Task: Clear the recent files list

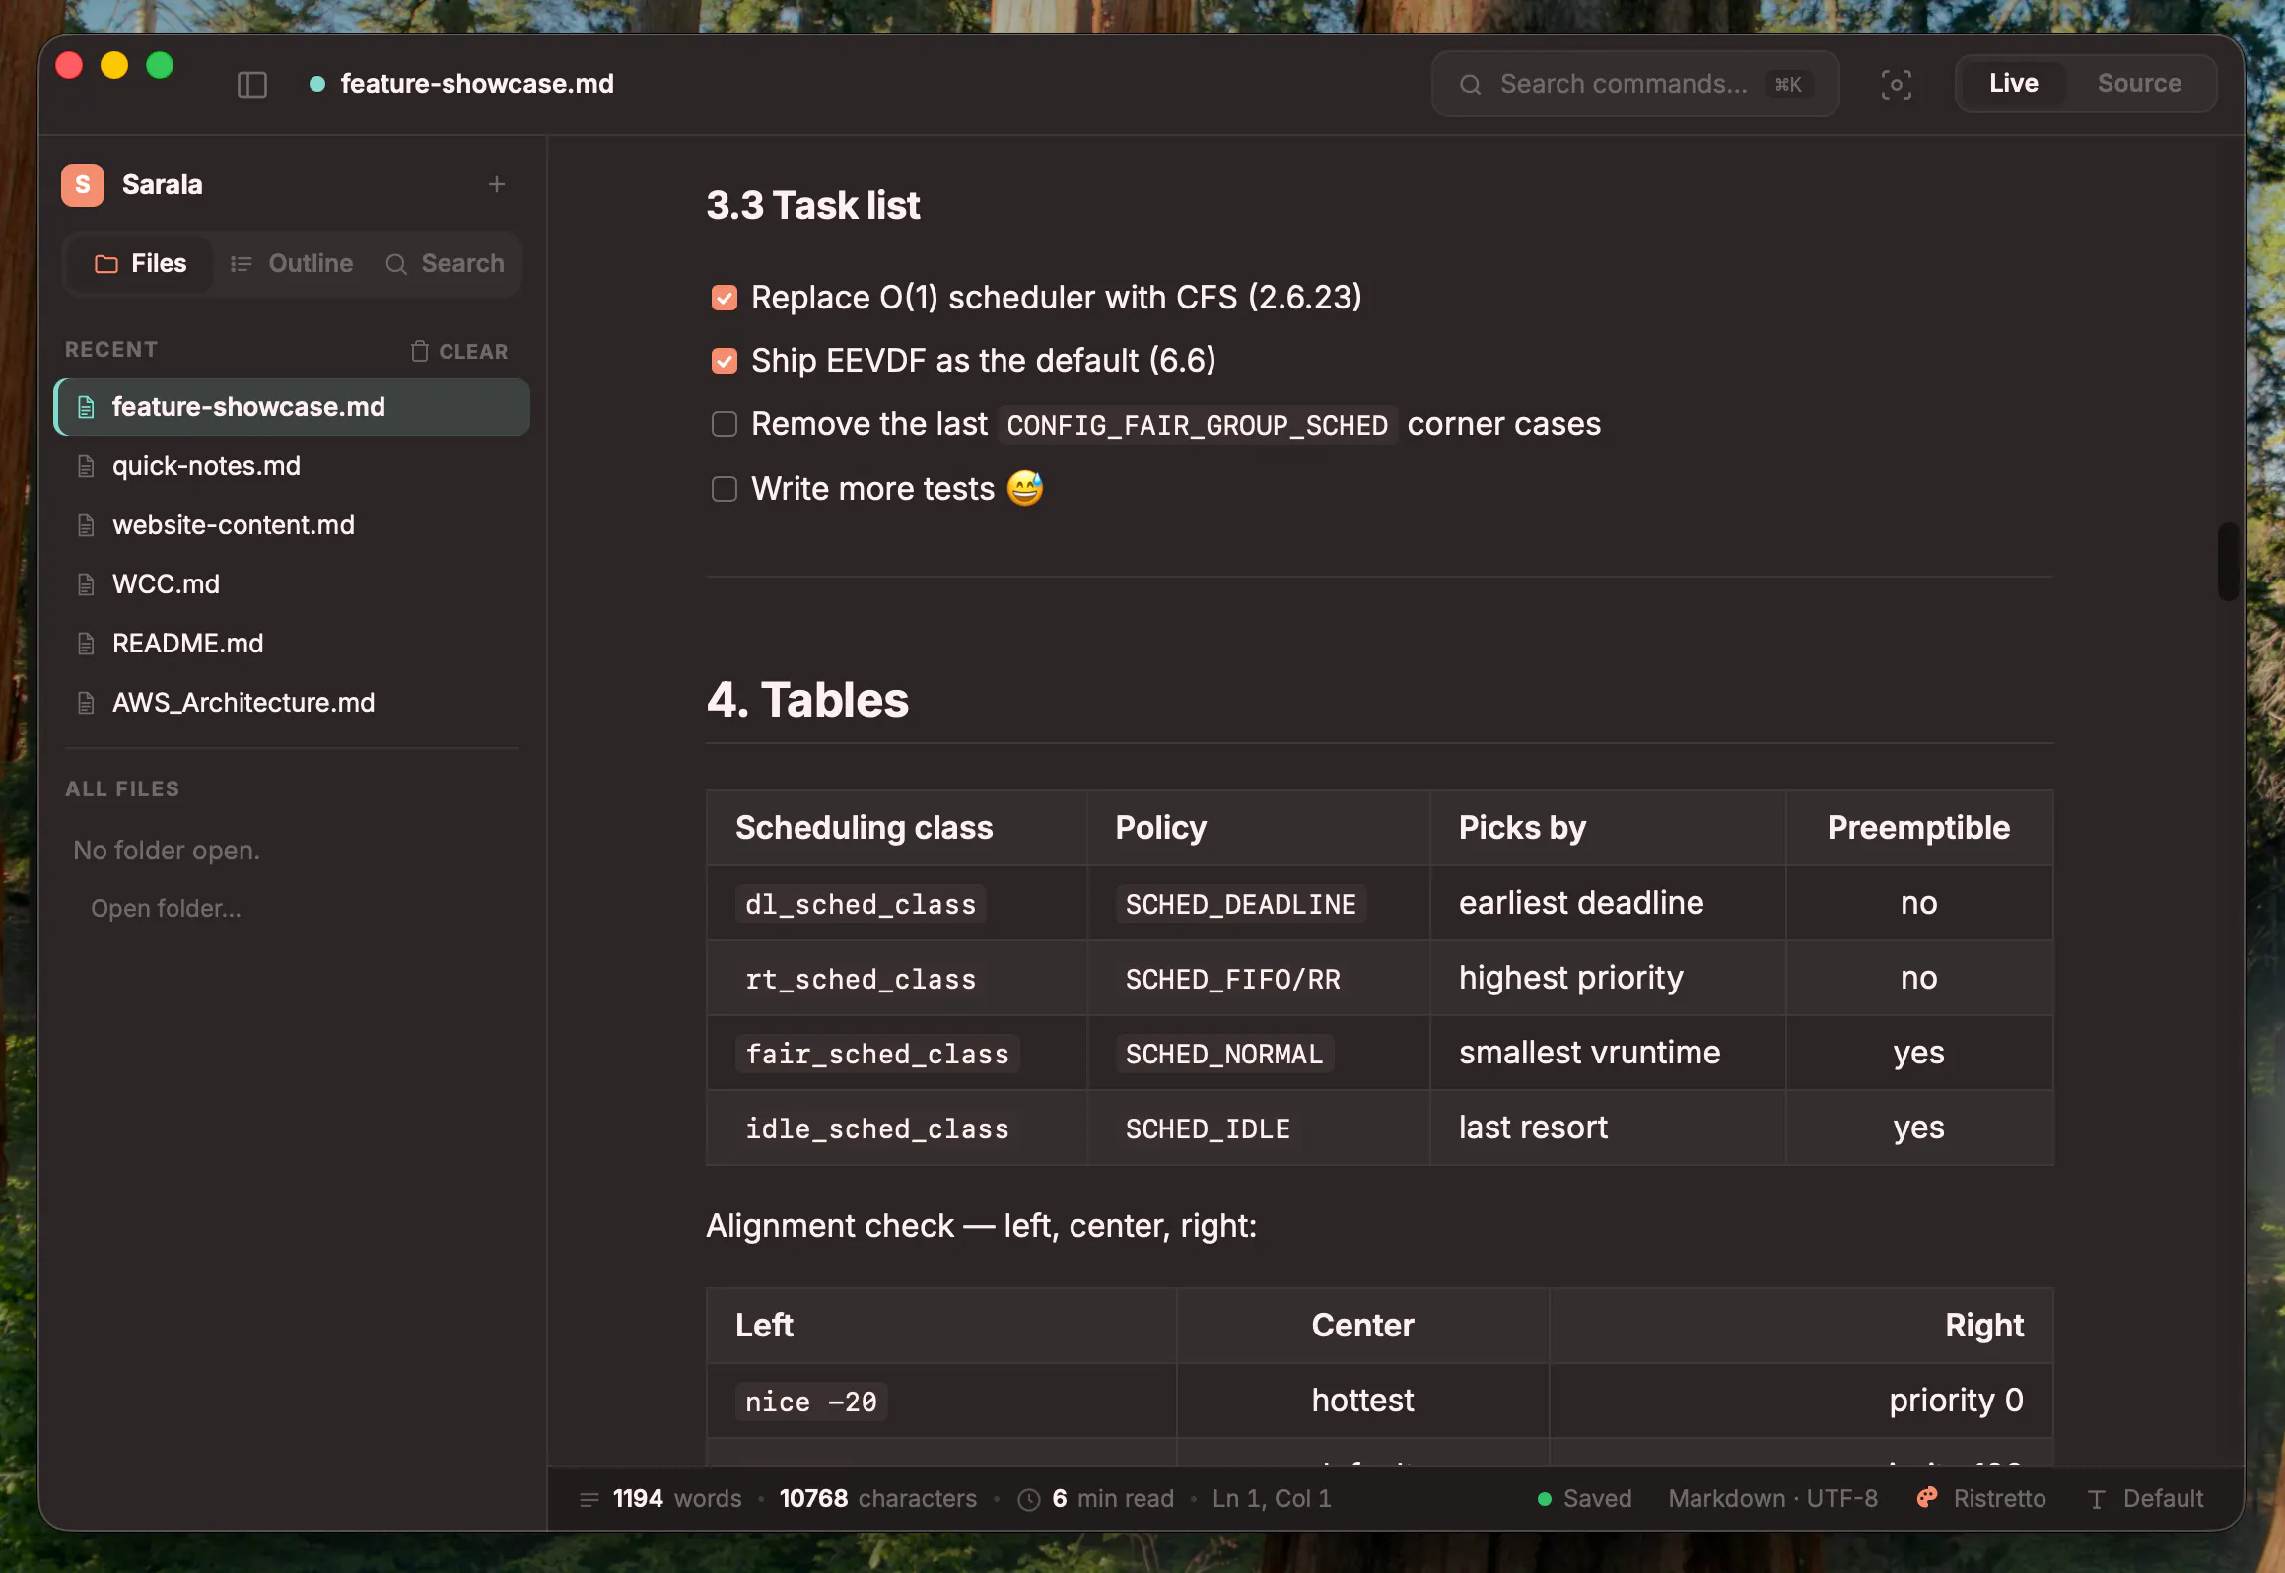Action: tap(459, 351)
